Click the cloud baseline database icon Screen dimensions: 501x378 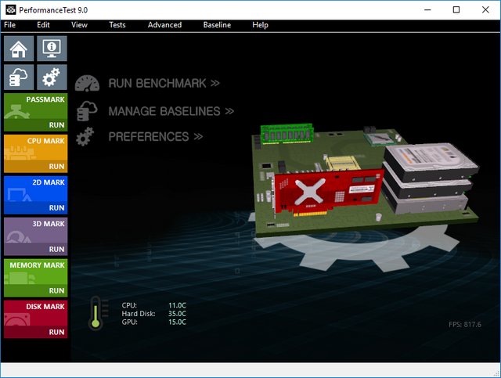pos(20,77)
